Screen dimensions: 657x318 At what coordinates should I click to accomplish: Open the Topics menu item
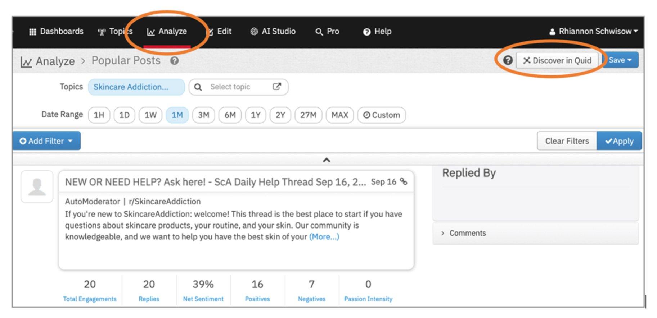click(x=115, y=32)
